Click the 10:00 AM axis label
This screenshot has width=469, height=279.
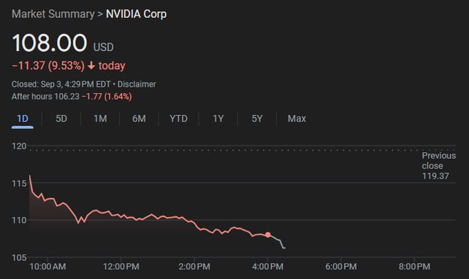point(48,266)
